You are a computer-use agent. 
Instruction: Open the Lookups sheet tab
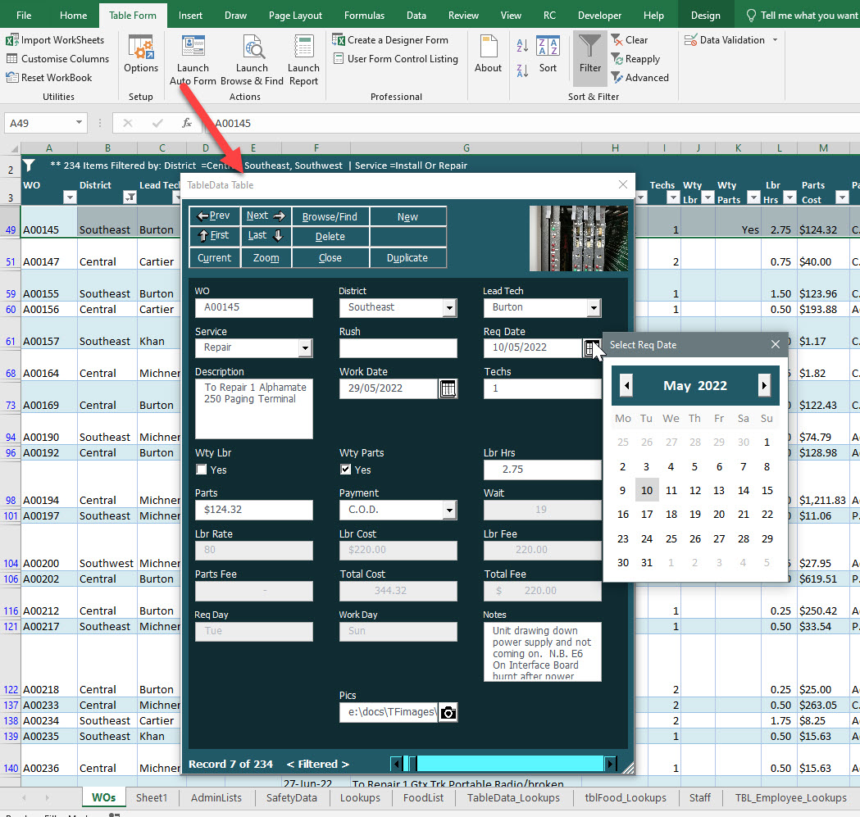(x=359, y=797)
